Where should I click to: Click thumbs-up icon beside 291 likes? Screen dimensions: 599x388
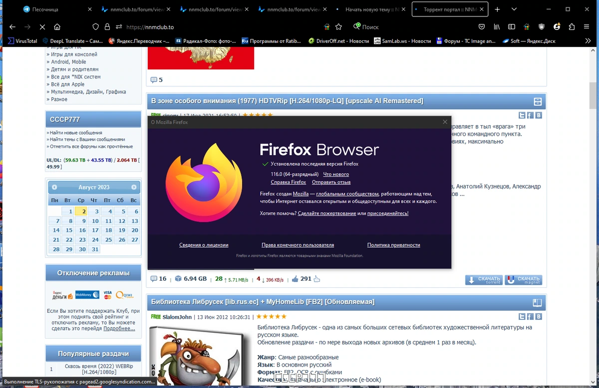(x=295, y=279)
